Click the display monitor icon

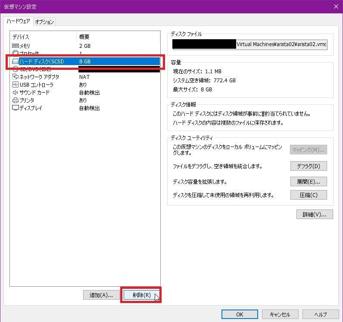16,108
